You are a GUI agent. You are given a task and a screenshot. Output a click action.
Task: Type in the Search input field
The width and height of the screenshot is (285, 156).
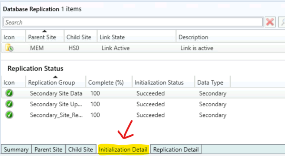[x=134, y=22]
